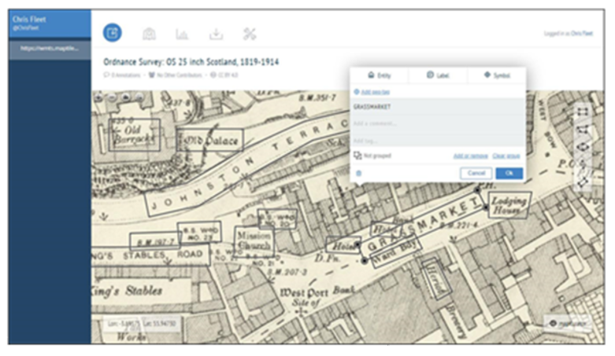
Task: Click the Add or remove link
Action: click(471, 156)
